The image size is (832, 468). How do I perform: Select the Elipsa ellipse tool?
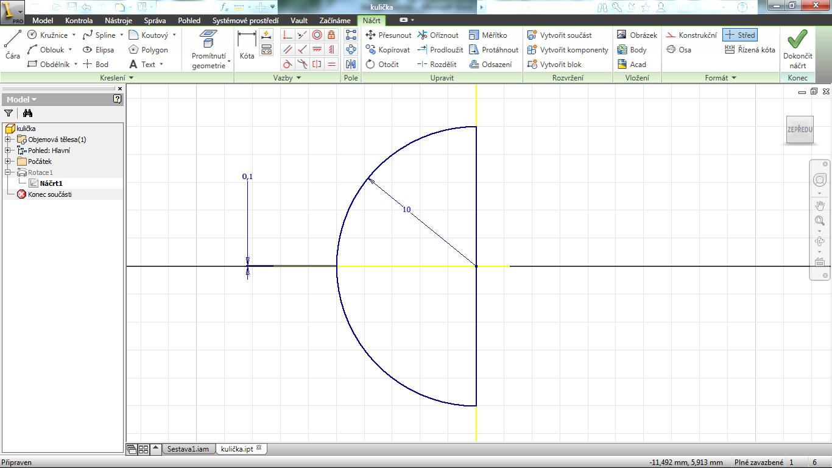click(x=99, y=50)
